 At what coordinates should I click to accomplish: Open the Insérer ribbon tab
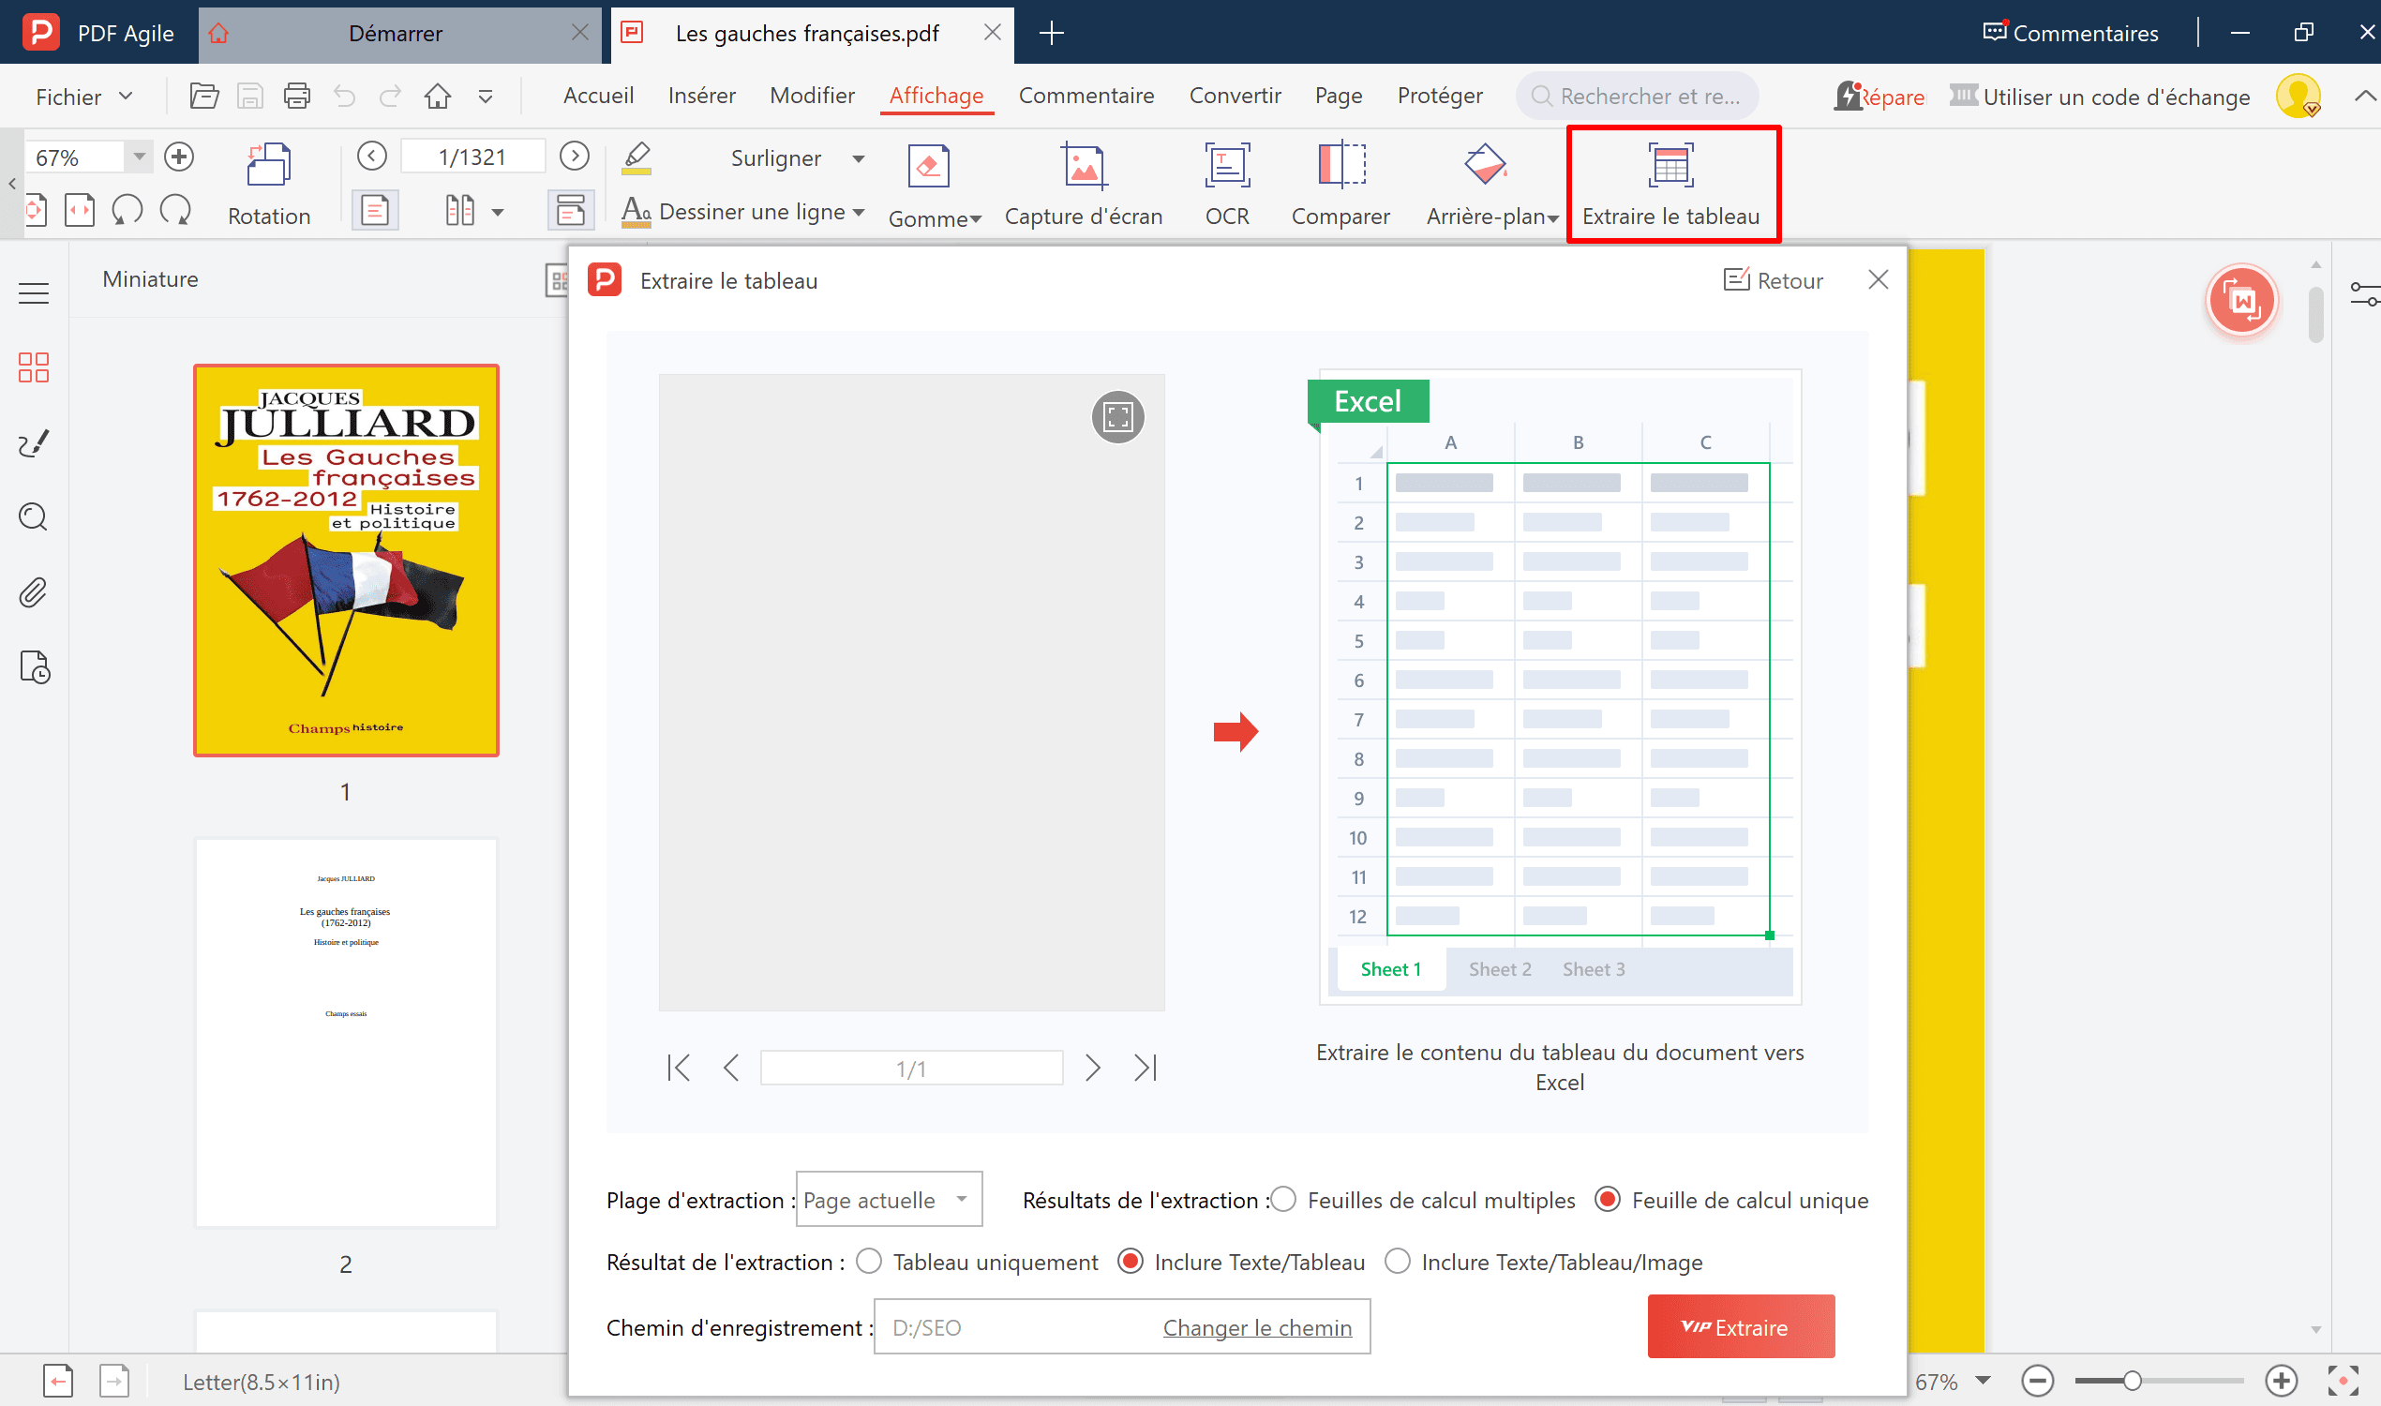pos(701,96)
